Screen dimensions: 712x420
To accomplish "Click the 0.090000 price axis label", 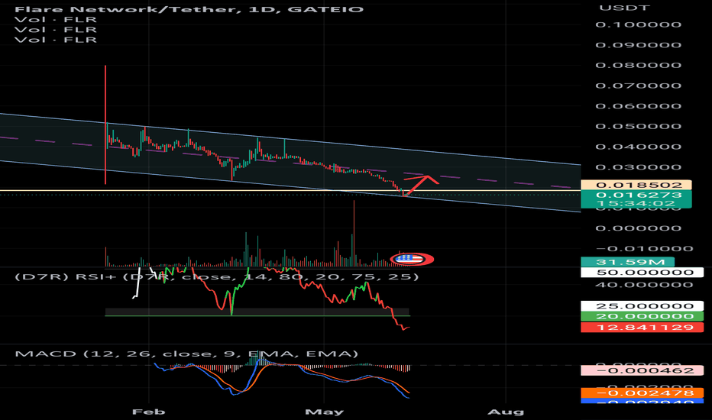I will (x=639, y=45).
